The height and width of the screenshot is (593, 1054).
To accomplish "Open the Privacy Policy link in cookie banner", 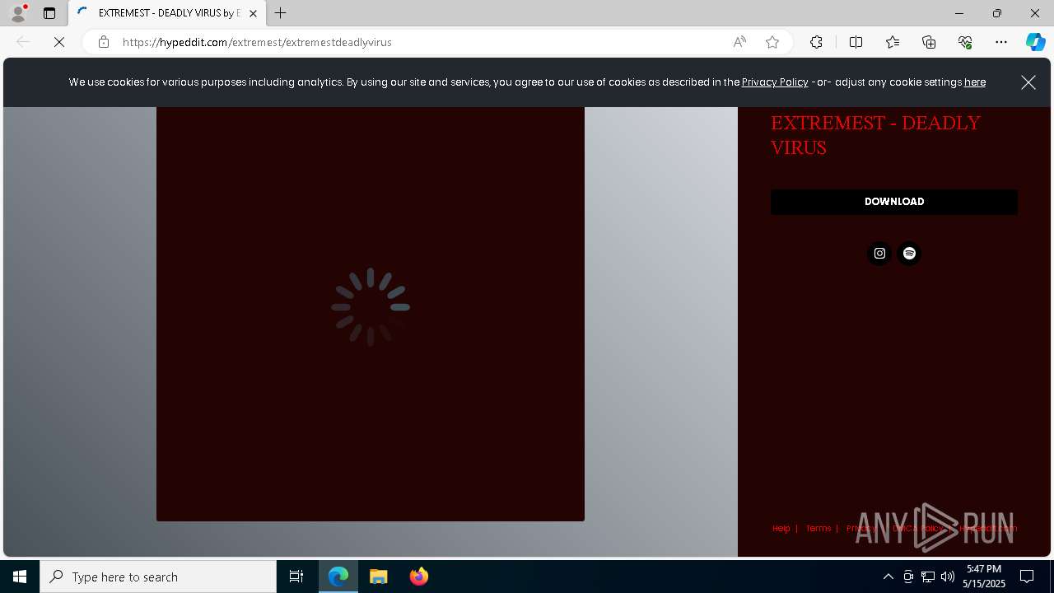I will click(775, 82).
